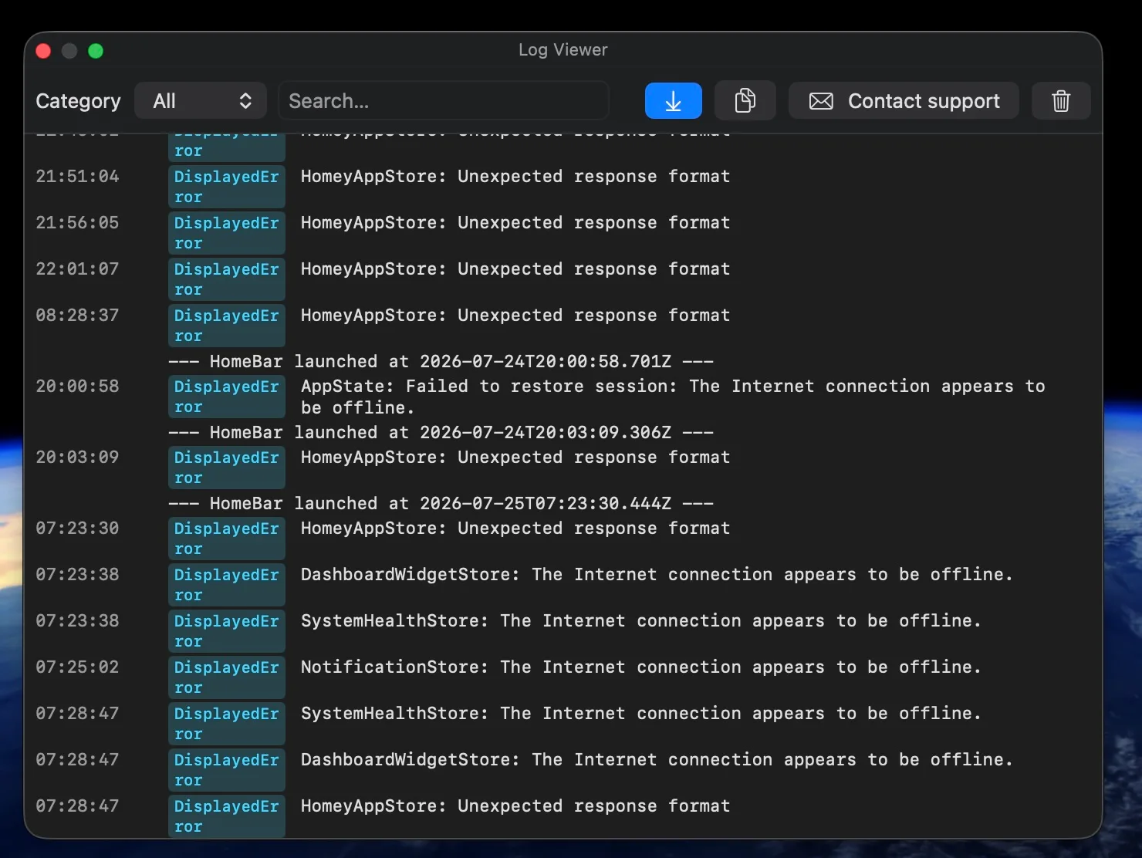Screen dimensions: 1142x858
Task: Select the AppState failed to restore session message
Action: 673,397
